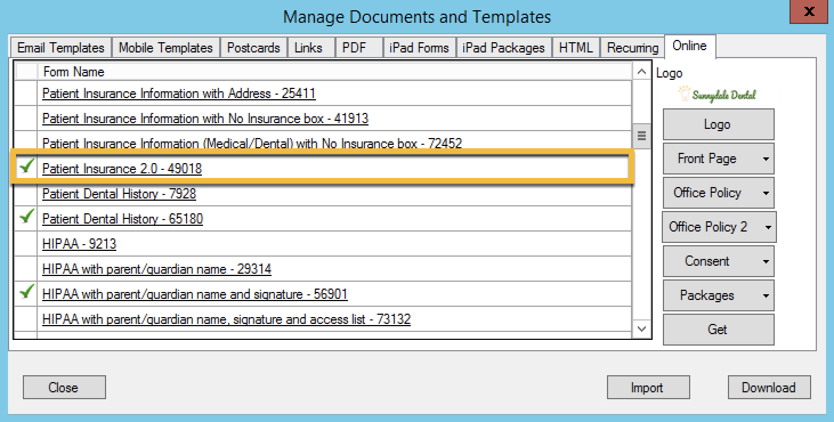Viewport: 834px width, 422px height.
Task: Switch to the Mobile Templates tab
Action: [x=165, y=48]
